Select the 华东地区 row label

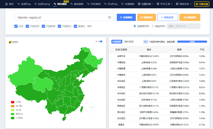(121, 81)
